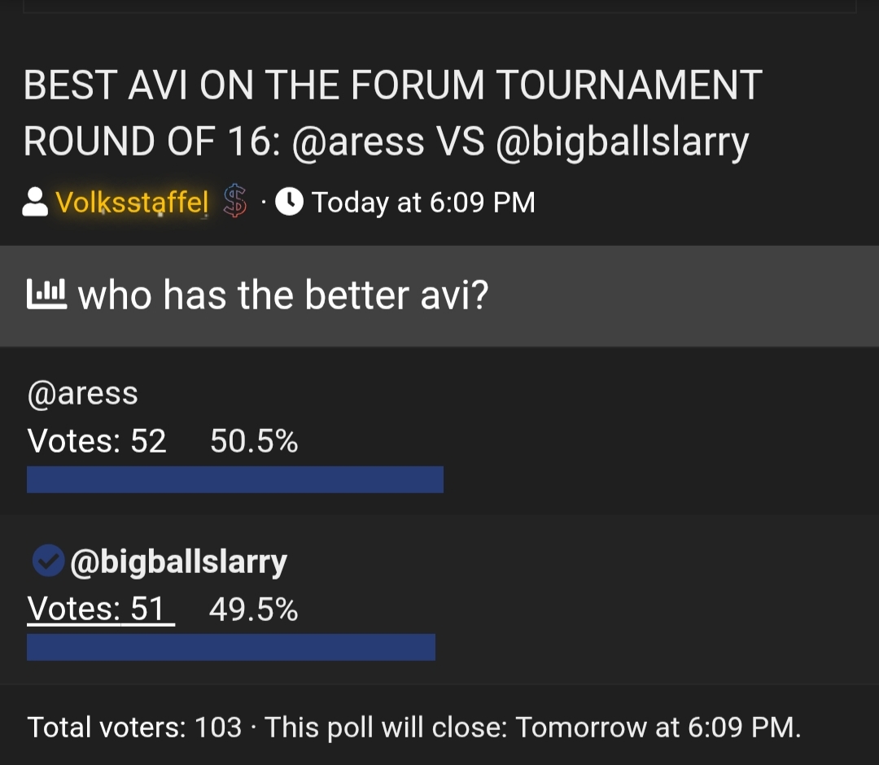Click the 50.5% result percentage
Screen dimensions: 879x765
pyautogui.click(x=254, y=441)
